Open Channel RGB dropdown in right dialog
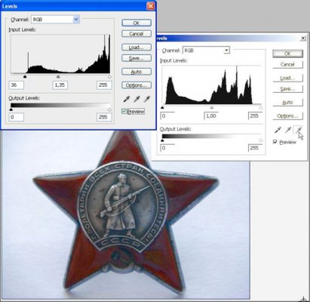 [206, 51]
